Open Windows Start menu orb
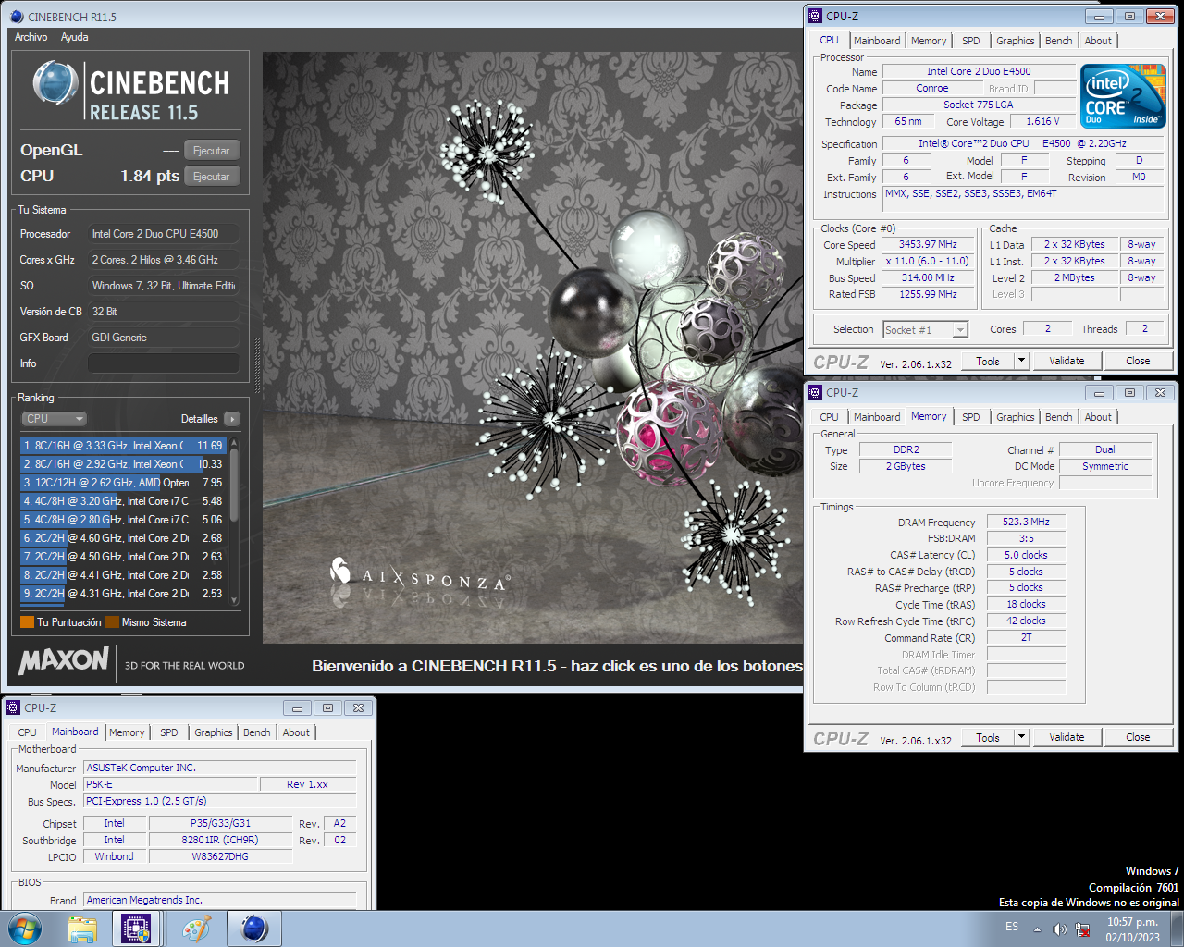This screenshot has width=1184, height=947. click(x=25, y=929)
